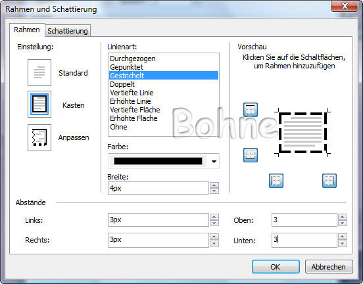363x284 pixels.
Task: Increase Oben spacing with up arrow
Action: click(343, 217)
